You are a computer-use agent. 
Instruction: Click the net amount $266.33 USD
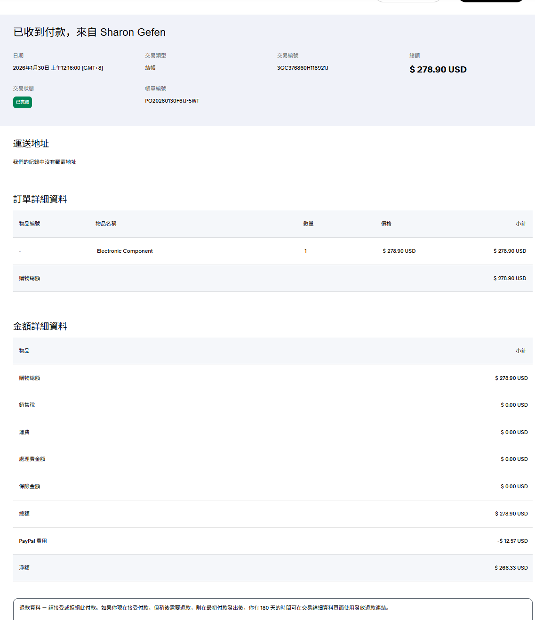[x=511, y=568]
